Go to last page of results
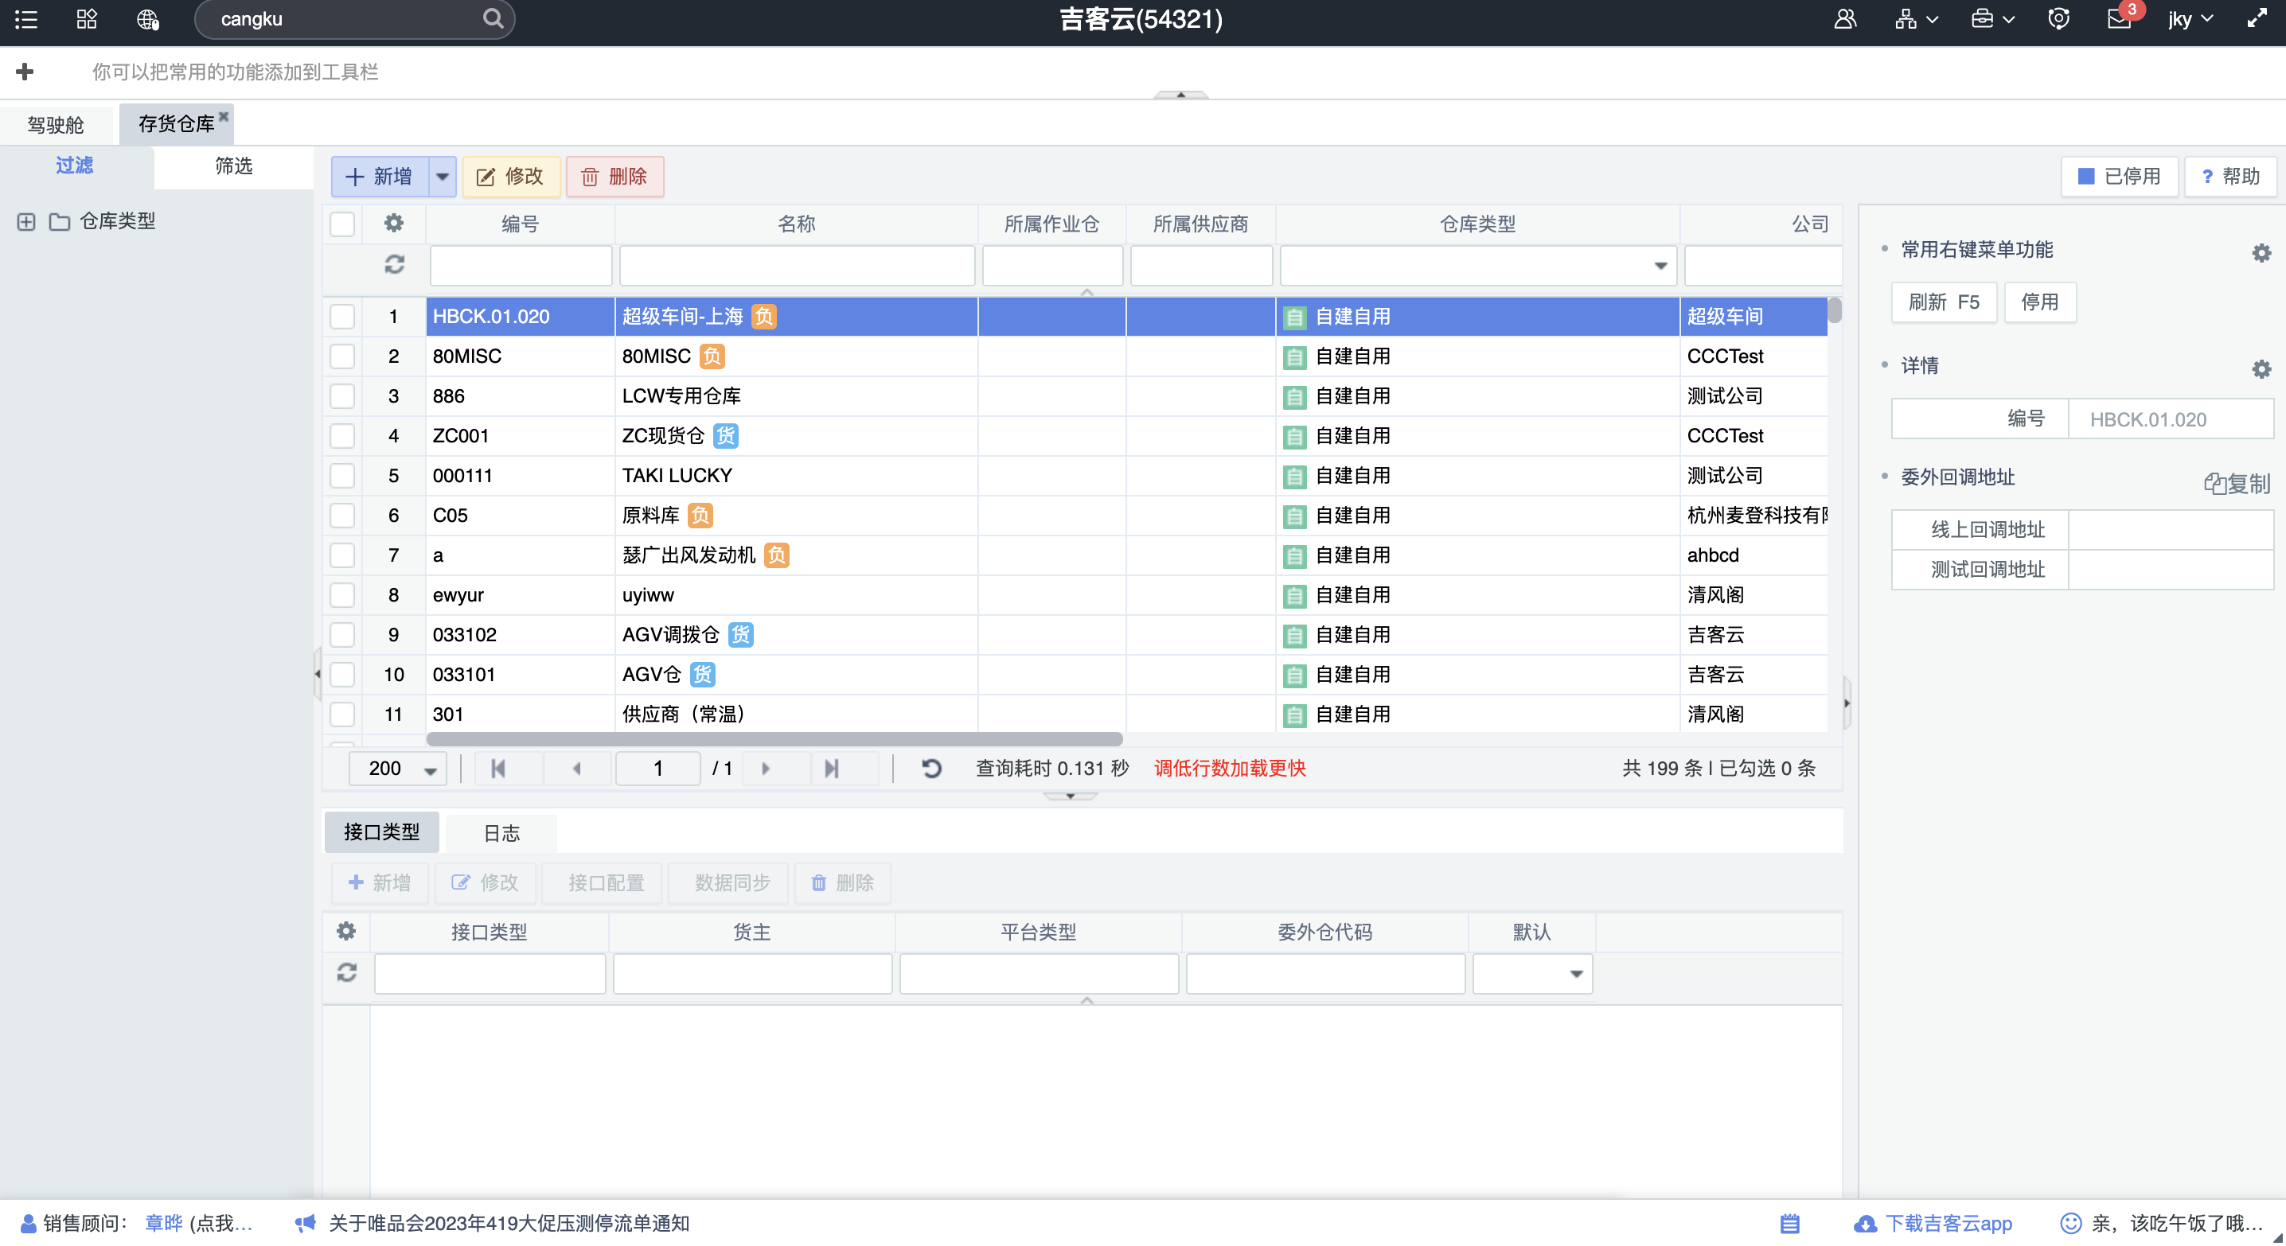The height and width of the screenshot is (1246, 2286). pos(832,768)
